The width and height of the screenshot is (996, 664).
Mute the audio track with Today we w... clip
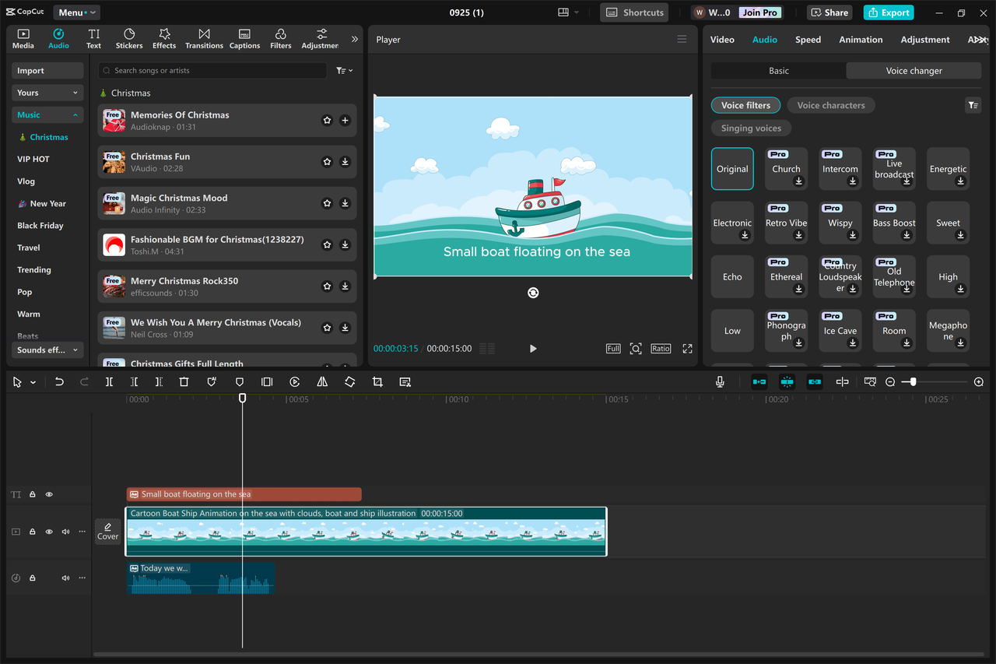pos(65,578)
